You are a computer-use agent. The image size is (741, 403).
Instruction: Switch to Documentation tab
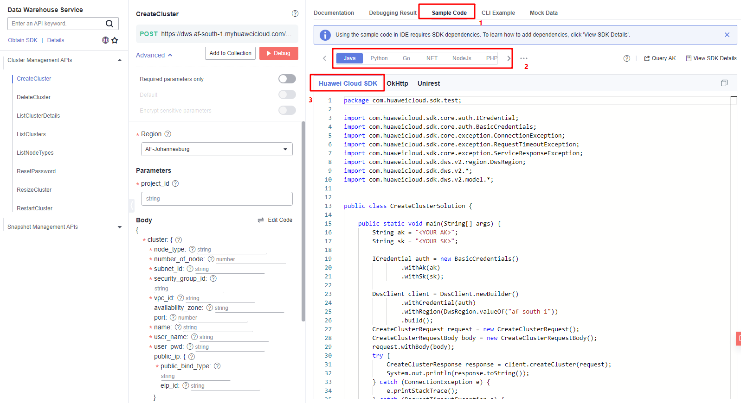click(334, 13)
